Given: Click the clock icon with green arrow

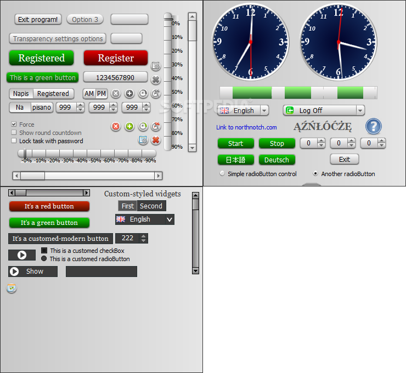Looking at the screenshot, I should coord(143,126).
